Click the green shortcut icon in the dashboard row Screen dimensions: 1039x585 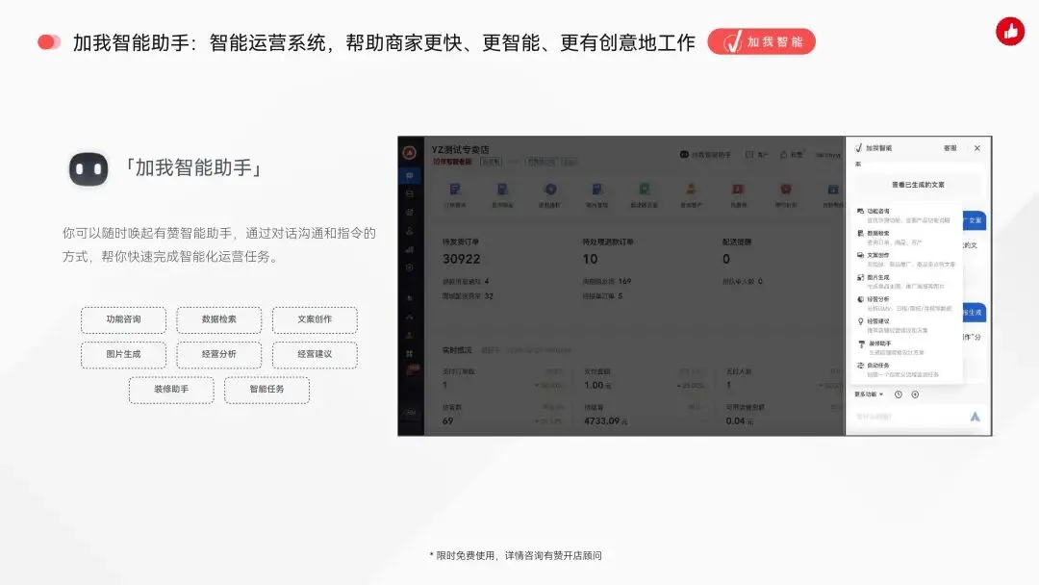[x=644, y=190]
